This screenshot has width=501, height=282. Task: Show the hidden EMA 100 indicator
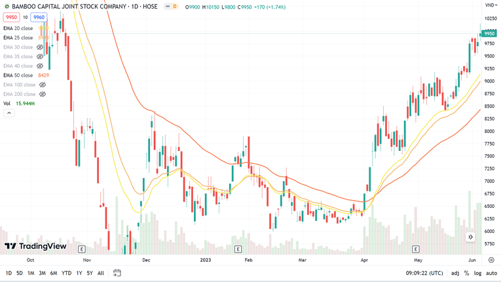coord(43,85)
